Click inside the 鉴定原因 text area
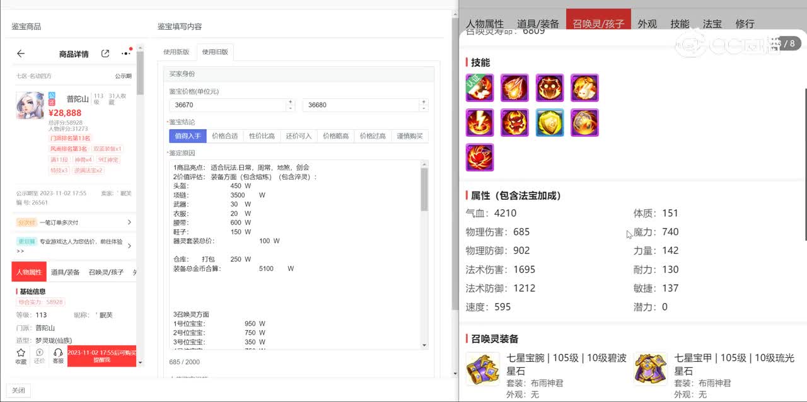The image size is (807, 402). [294, 255]
